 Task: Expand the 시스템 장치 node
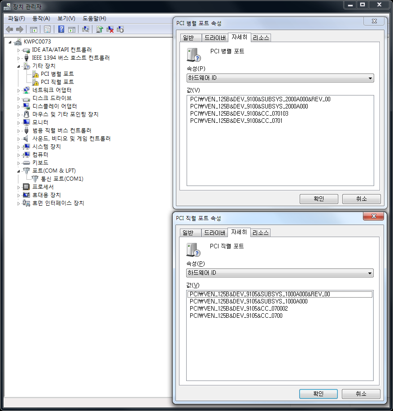coord(18,147)
